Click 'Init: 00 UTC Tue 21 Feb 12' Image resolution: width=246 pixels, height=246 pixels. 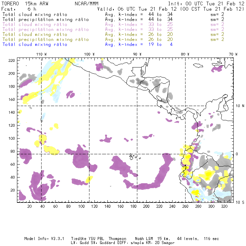[206, 4]
